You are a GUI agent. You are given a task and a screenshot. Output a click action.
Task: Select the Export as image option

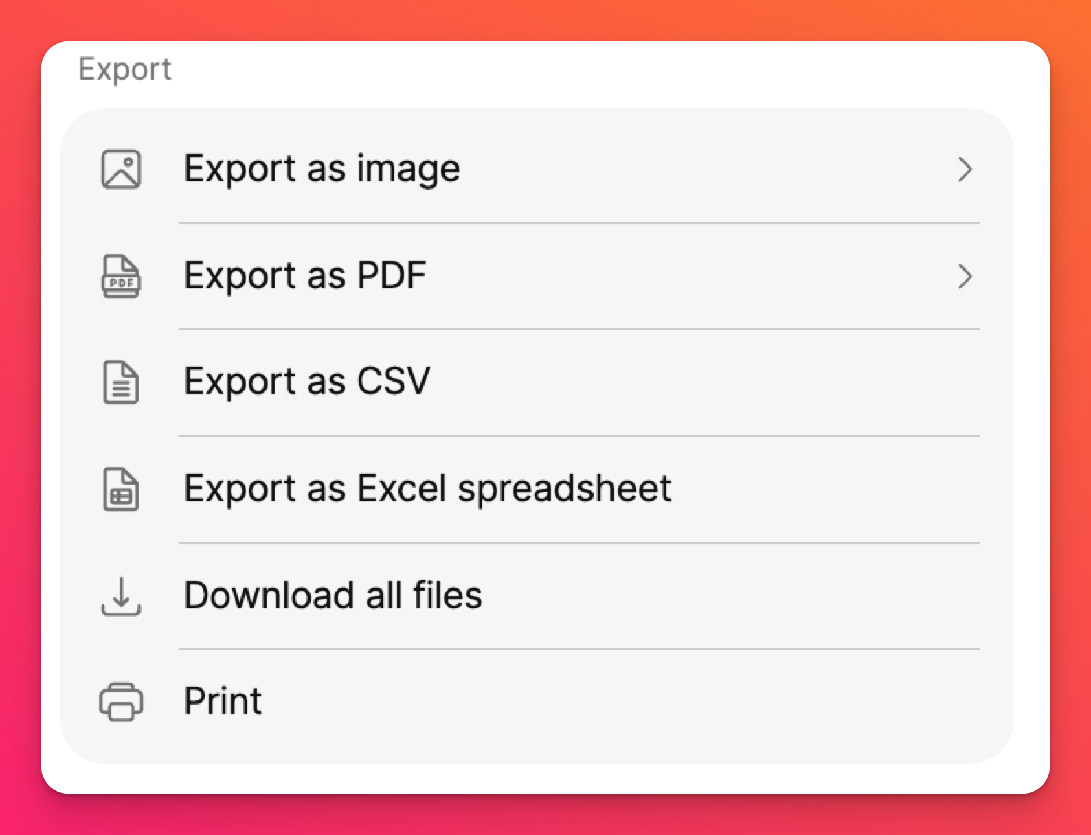tap(322, 169)
